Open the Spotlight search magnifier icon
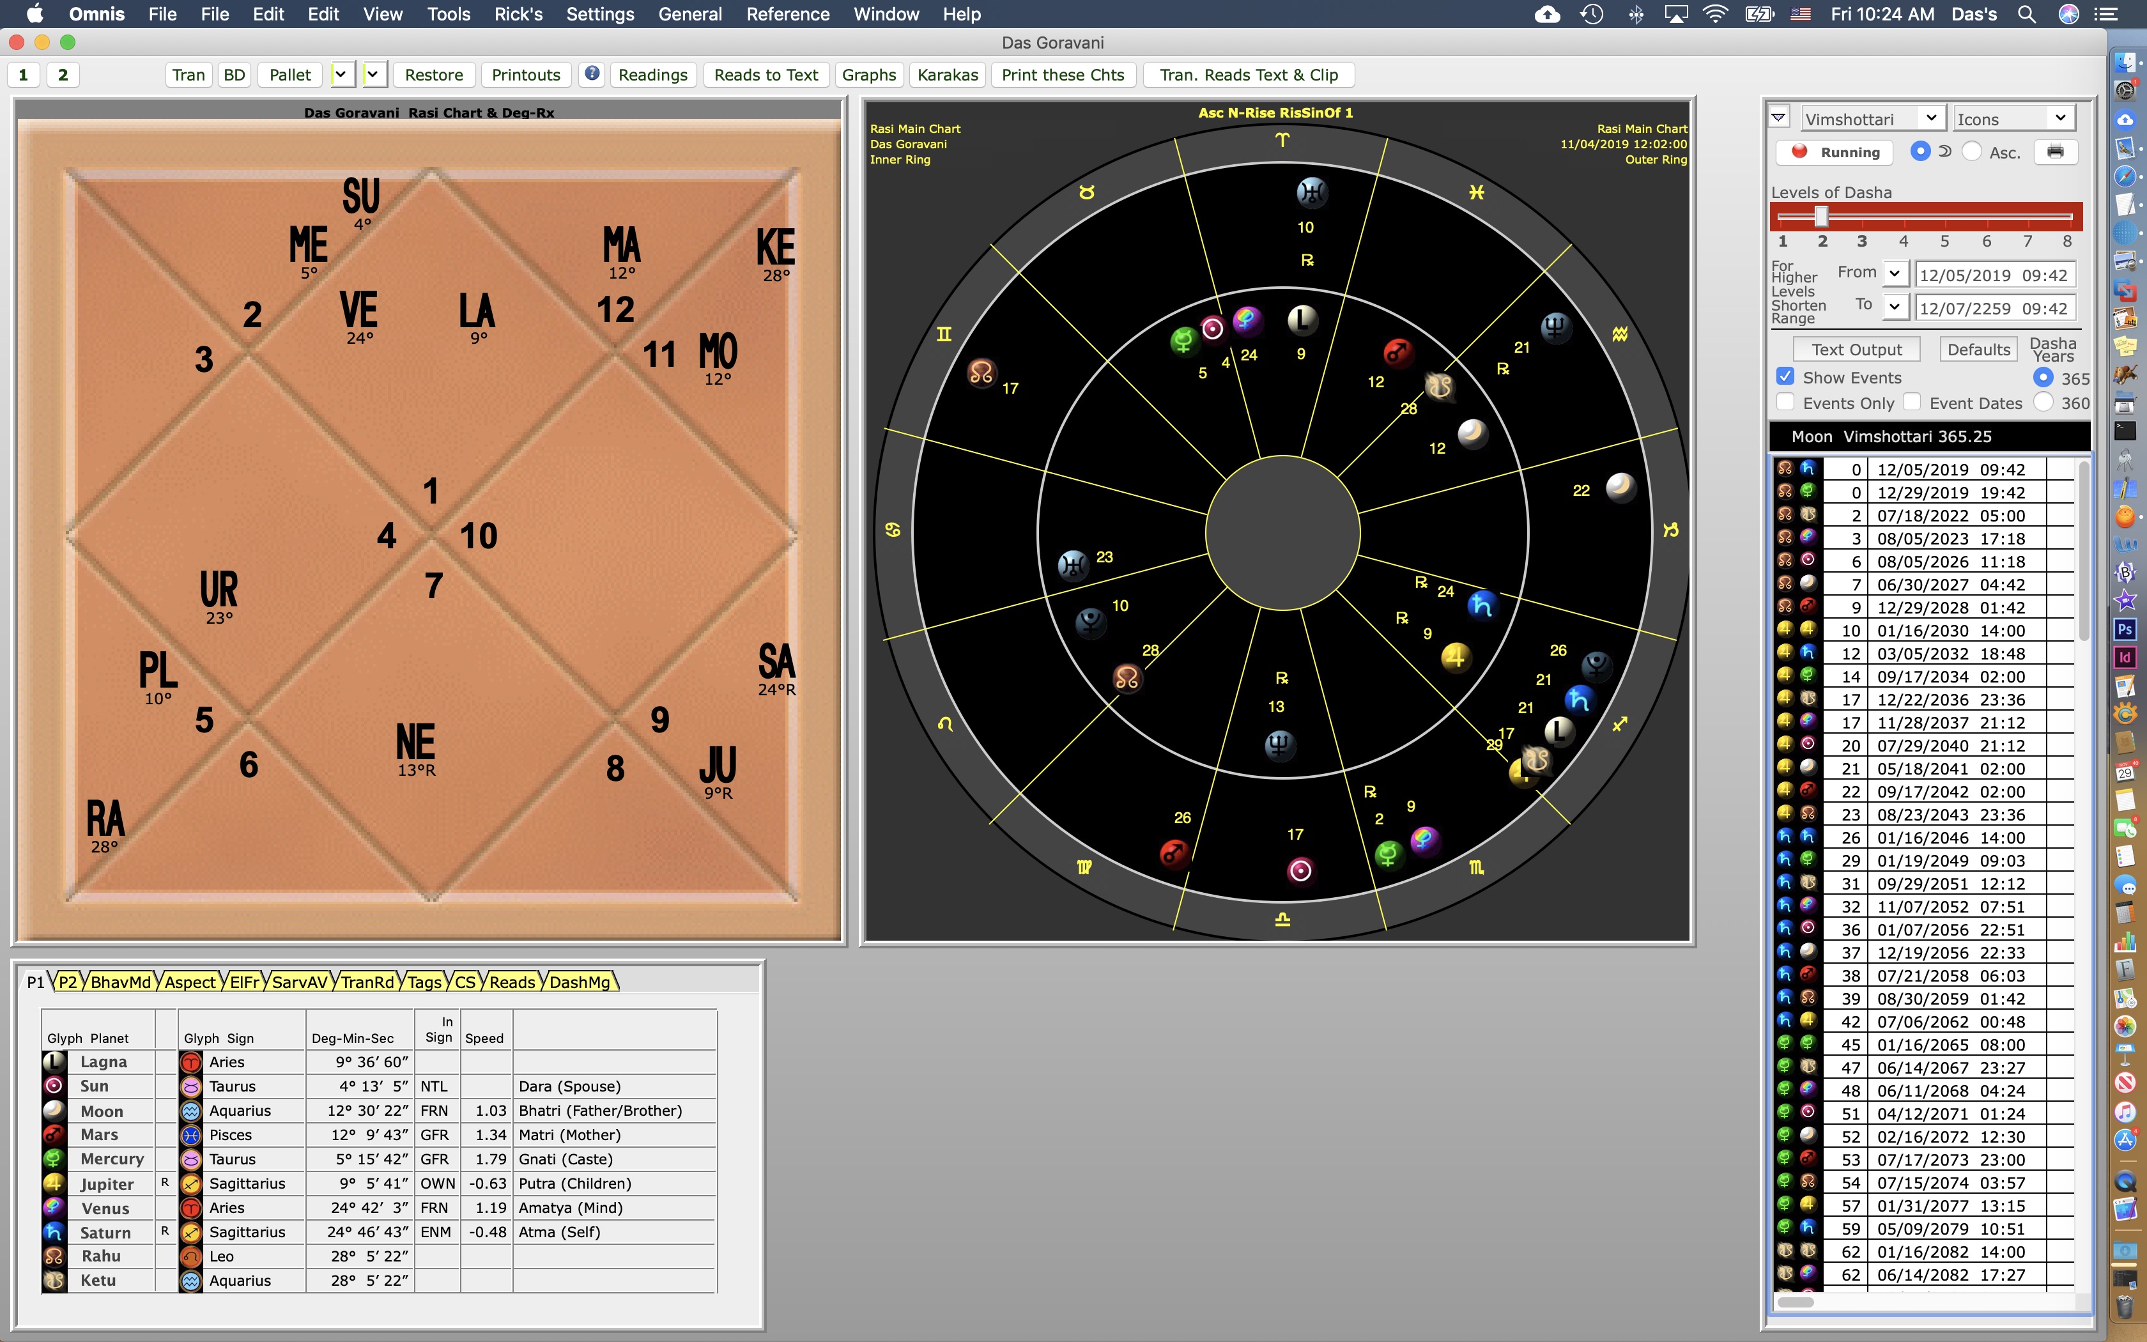Viewport: 2147px width, 1342px height. 2026,14
